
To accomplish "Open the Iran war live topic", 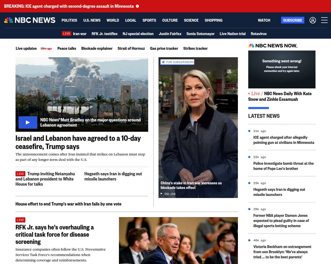I will click(80, 34).
